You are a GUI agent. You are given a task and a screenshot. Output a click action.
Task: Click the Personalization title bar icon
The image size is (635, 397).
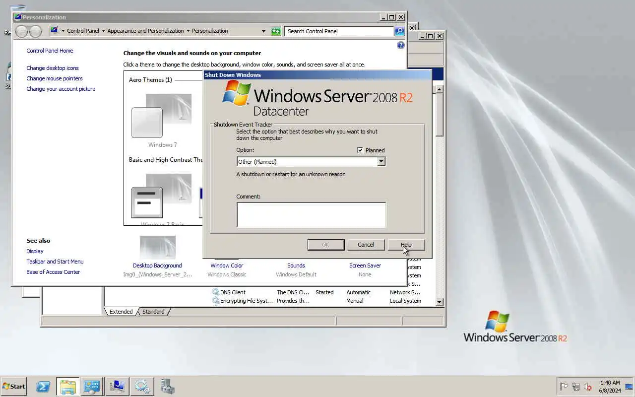coord(18,17)
